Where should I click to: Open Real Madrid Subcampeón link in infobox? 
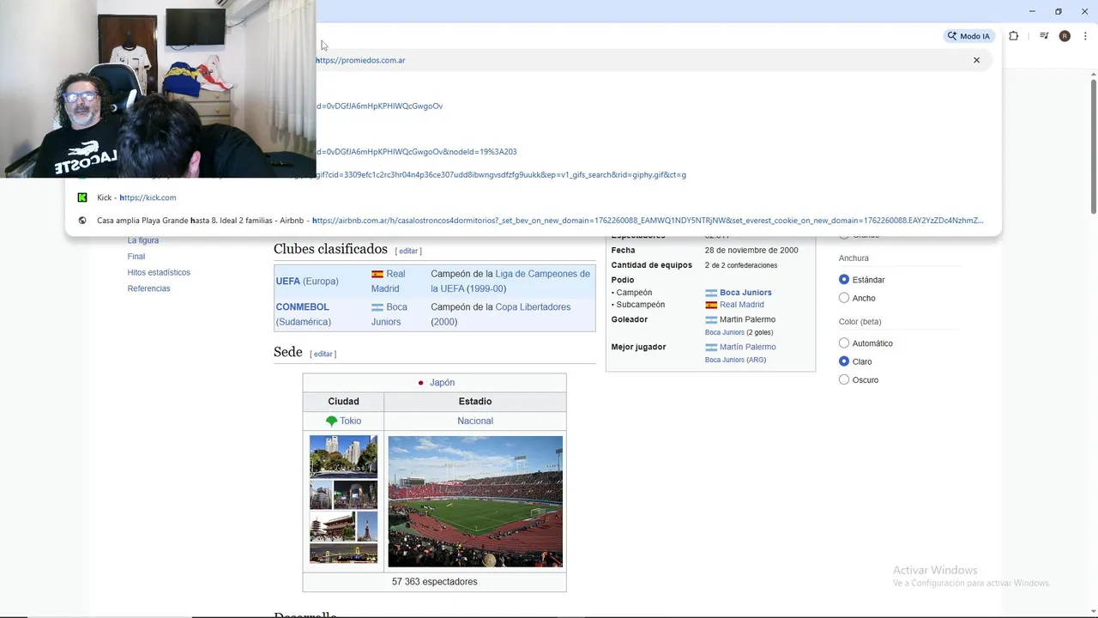[x=742, y=305]
